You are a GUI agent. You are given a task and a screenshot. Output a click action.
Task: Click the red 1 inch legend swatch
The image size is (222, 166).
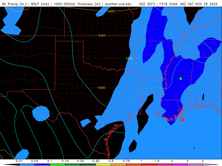[149, 165]
